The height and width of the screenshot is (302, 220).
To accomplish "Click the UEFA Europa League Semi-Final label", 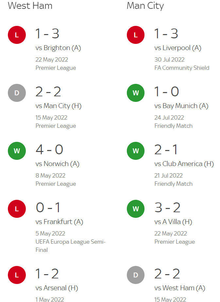I will pyautogui.click(x=70, y=246).
